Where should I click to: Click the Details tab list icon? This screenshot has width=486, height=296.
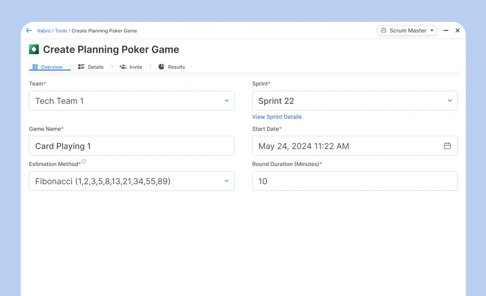(x=81, y=67)
